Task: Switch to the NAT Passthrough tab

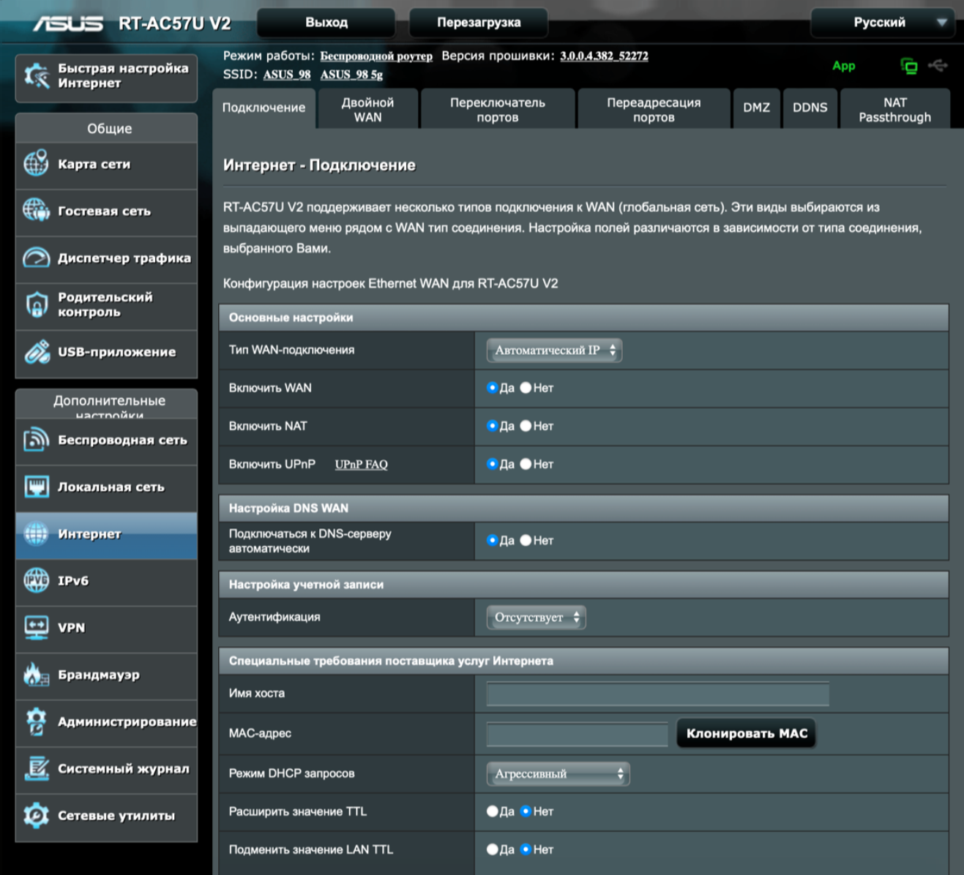Action: coord(895,109)
